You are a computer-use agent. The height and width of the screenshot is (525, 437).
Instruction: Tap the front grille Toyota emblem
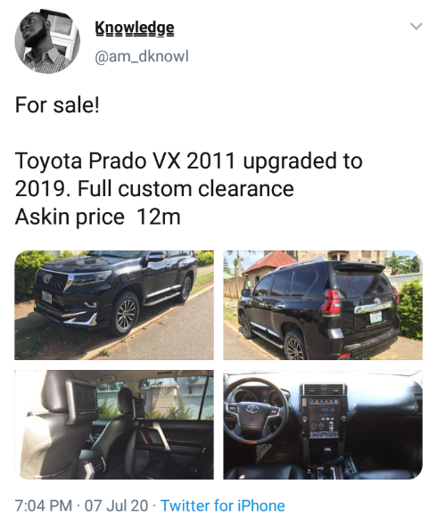pyautogui.click(x=47, y=277)
